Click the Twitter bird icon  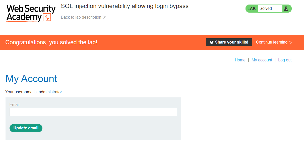click(x=212, y=42)
